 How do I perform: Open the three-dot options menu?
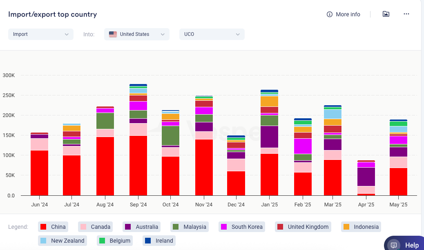click(x=406, y=14)
